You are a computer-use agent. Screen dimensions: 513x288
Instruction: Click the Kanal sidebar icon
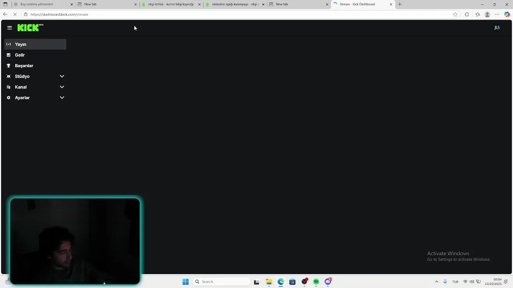pos(8,87)
